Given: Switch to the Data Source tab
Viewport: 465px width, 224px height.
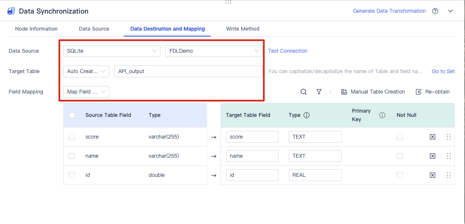Looking at the screenshot, I should point(94,29).
